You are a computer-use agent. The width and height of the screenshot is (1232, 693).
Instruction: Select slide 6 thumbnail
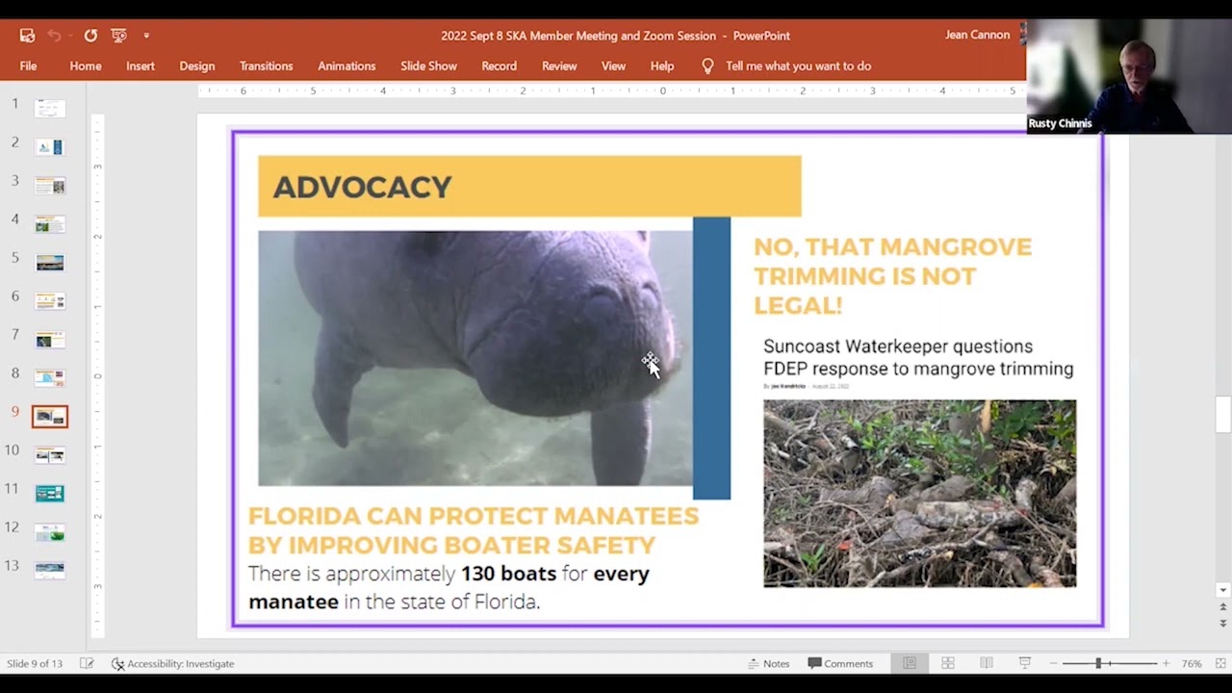click(50, 301)
